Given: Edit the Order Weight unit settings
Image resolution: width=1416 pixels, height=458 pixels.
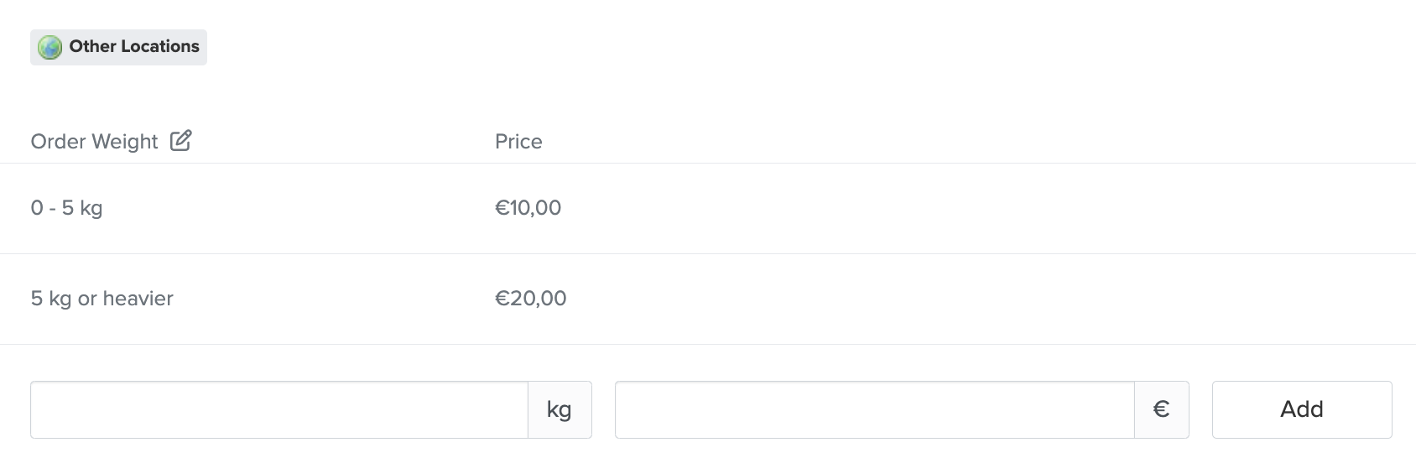Looking at the screenshot, I should click(180, 140).
